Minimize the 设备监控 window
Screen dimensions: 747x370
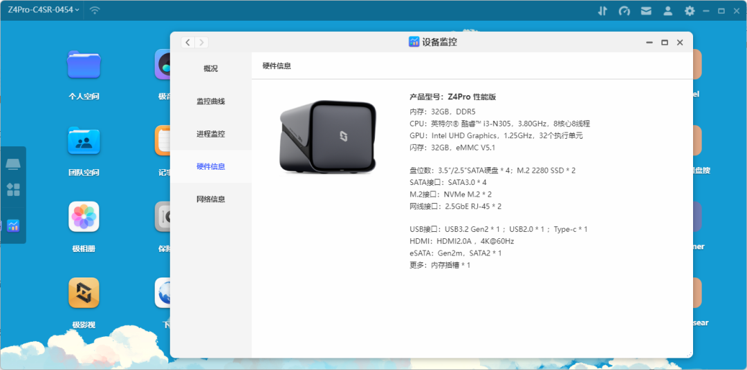pos(649,42)
